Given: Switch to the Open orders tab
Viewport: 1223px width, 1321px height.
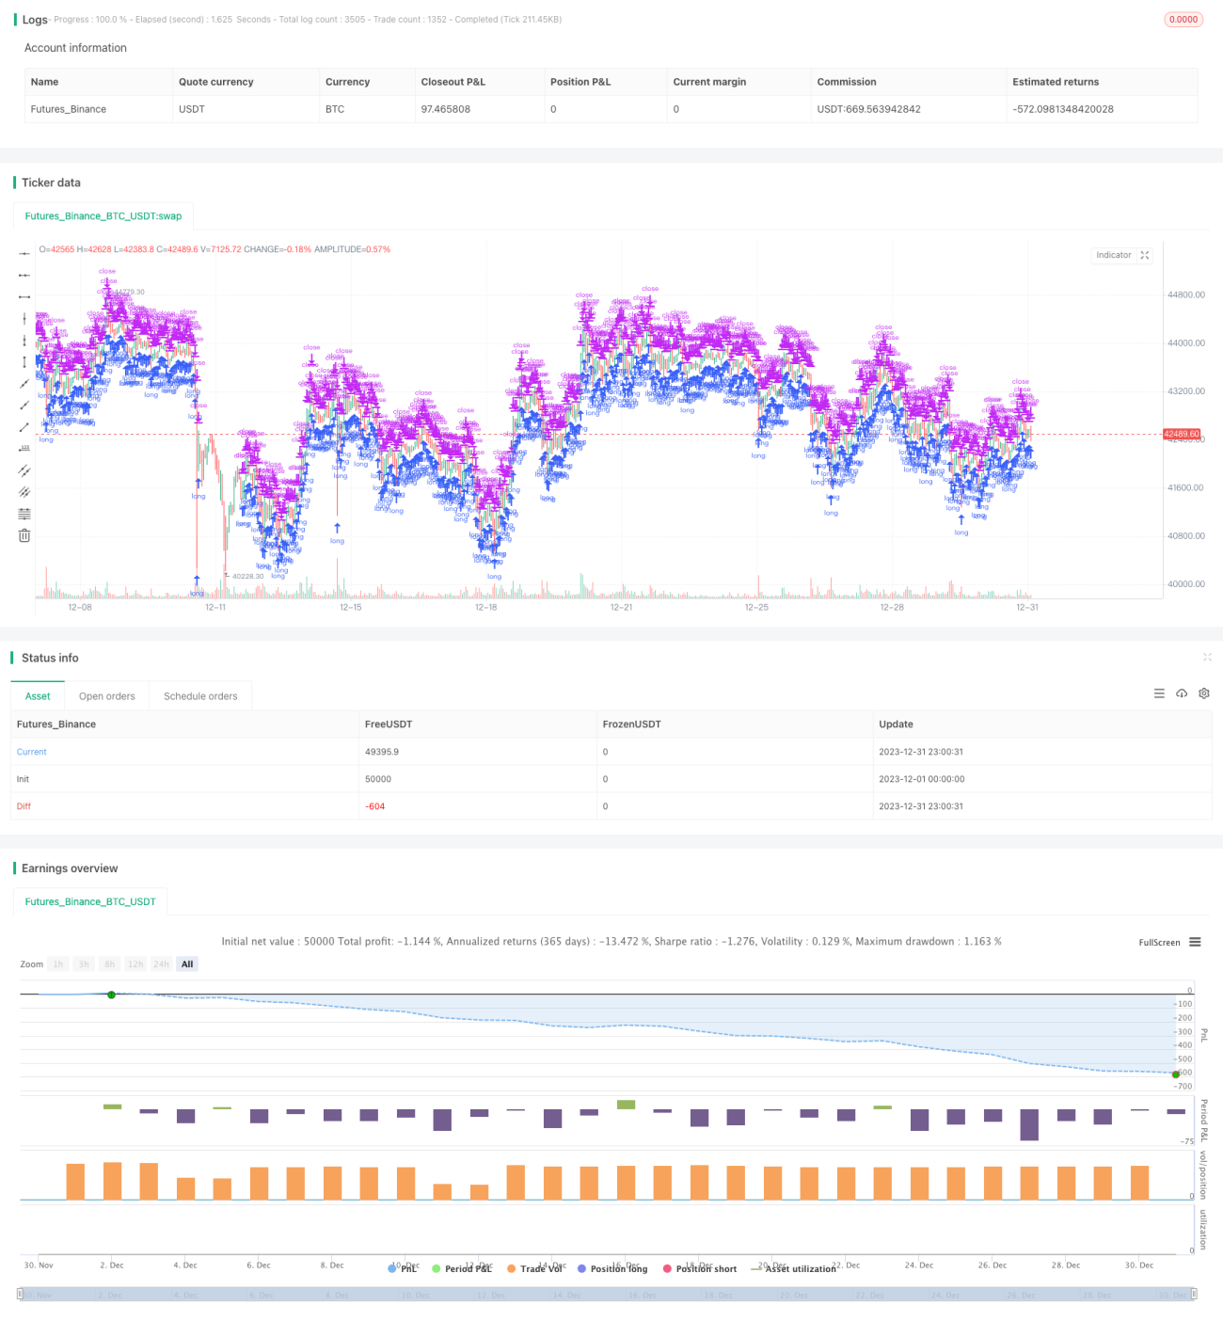Looking at the screenshot, I should click(107, 696).
